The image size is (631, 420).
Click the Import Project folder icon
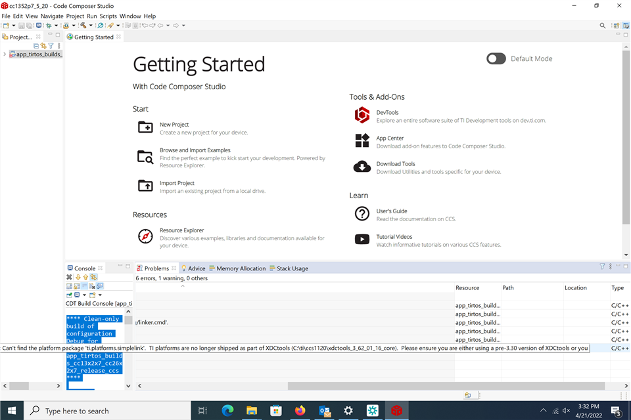[x=145, y=186]
